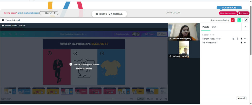Select the Screen share (You) tab
This screenshot has width=252, height=105.
point(14,26)
